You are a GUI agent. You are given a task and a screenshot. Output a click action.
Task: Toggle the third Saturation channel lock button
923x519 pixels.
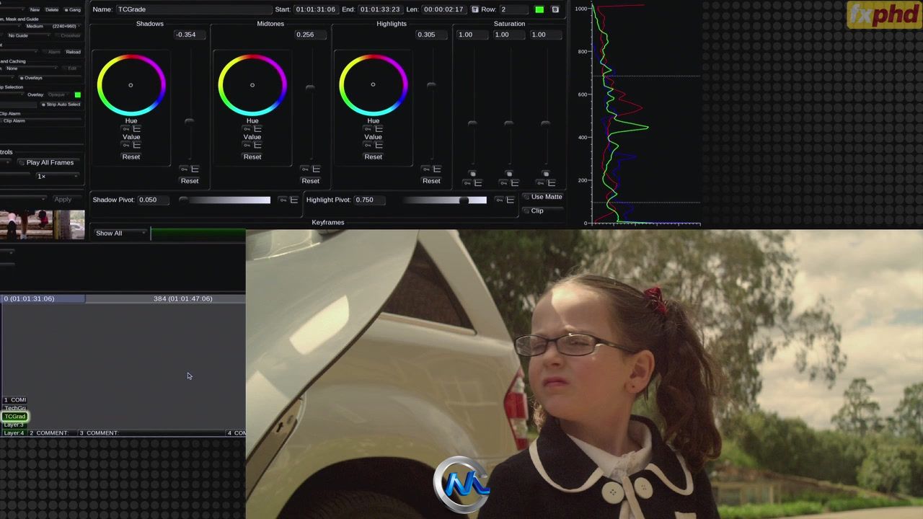(546, 174)
